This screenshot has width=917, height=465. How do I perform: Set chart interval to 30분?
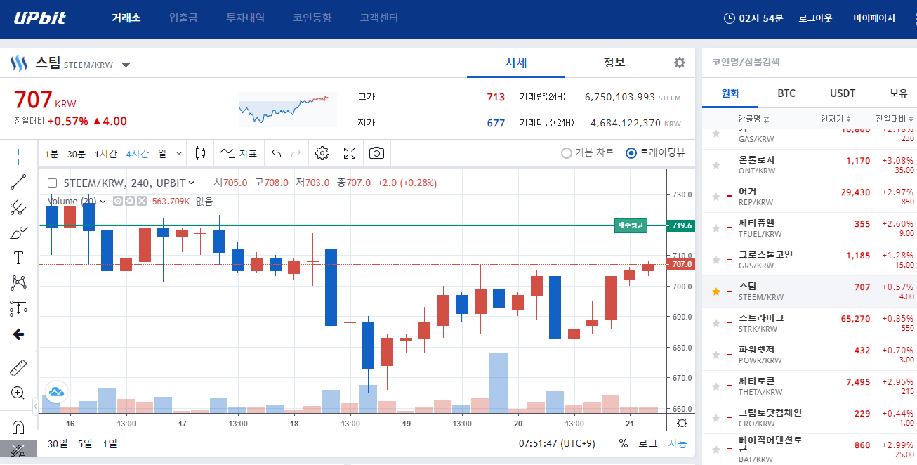[77, 154]
